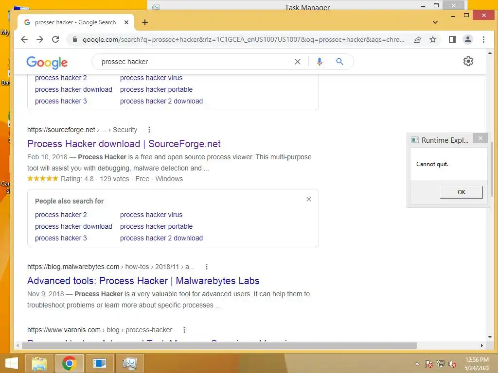Image resolution: width=498 pixels, height=373 pixels.
Task: Click the horizontal scrollbar right arrow
Action: 482,345
